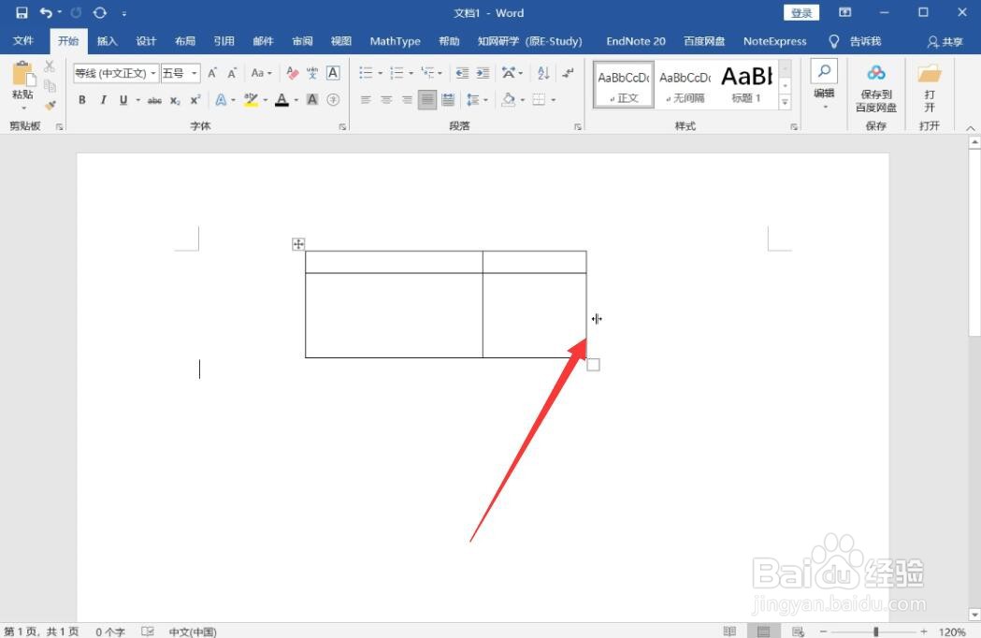Click the Clear Formatting eraser icon
The image size is (981, 638).
[292, 73]
